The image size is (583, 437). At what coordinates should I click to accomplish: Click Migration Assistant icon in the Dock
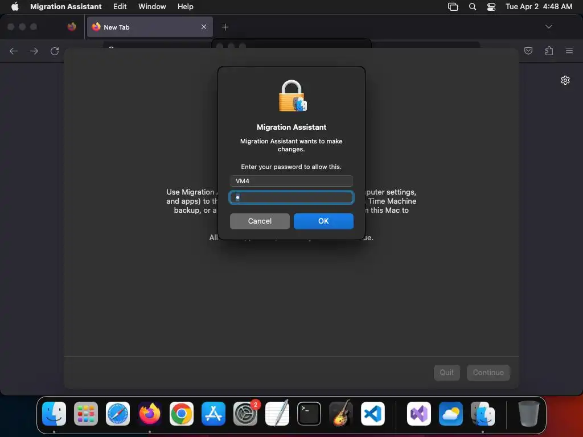click(483, 414)
